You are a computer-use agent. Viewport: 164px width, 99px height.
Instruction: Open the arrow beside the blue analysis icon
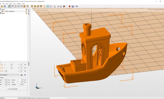tap(74, 7)
